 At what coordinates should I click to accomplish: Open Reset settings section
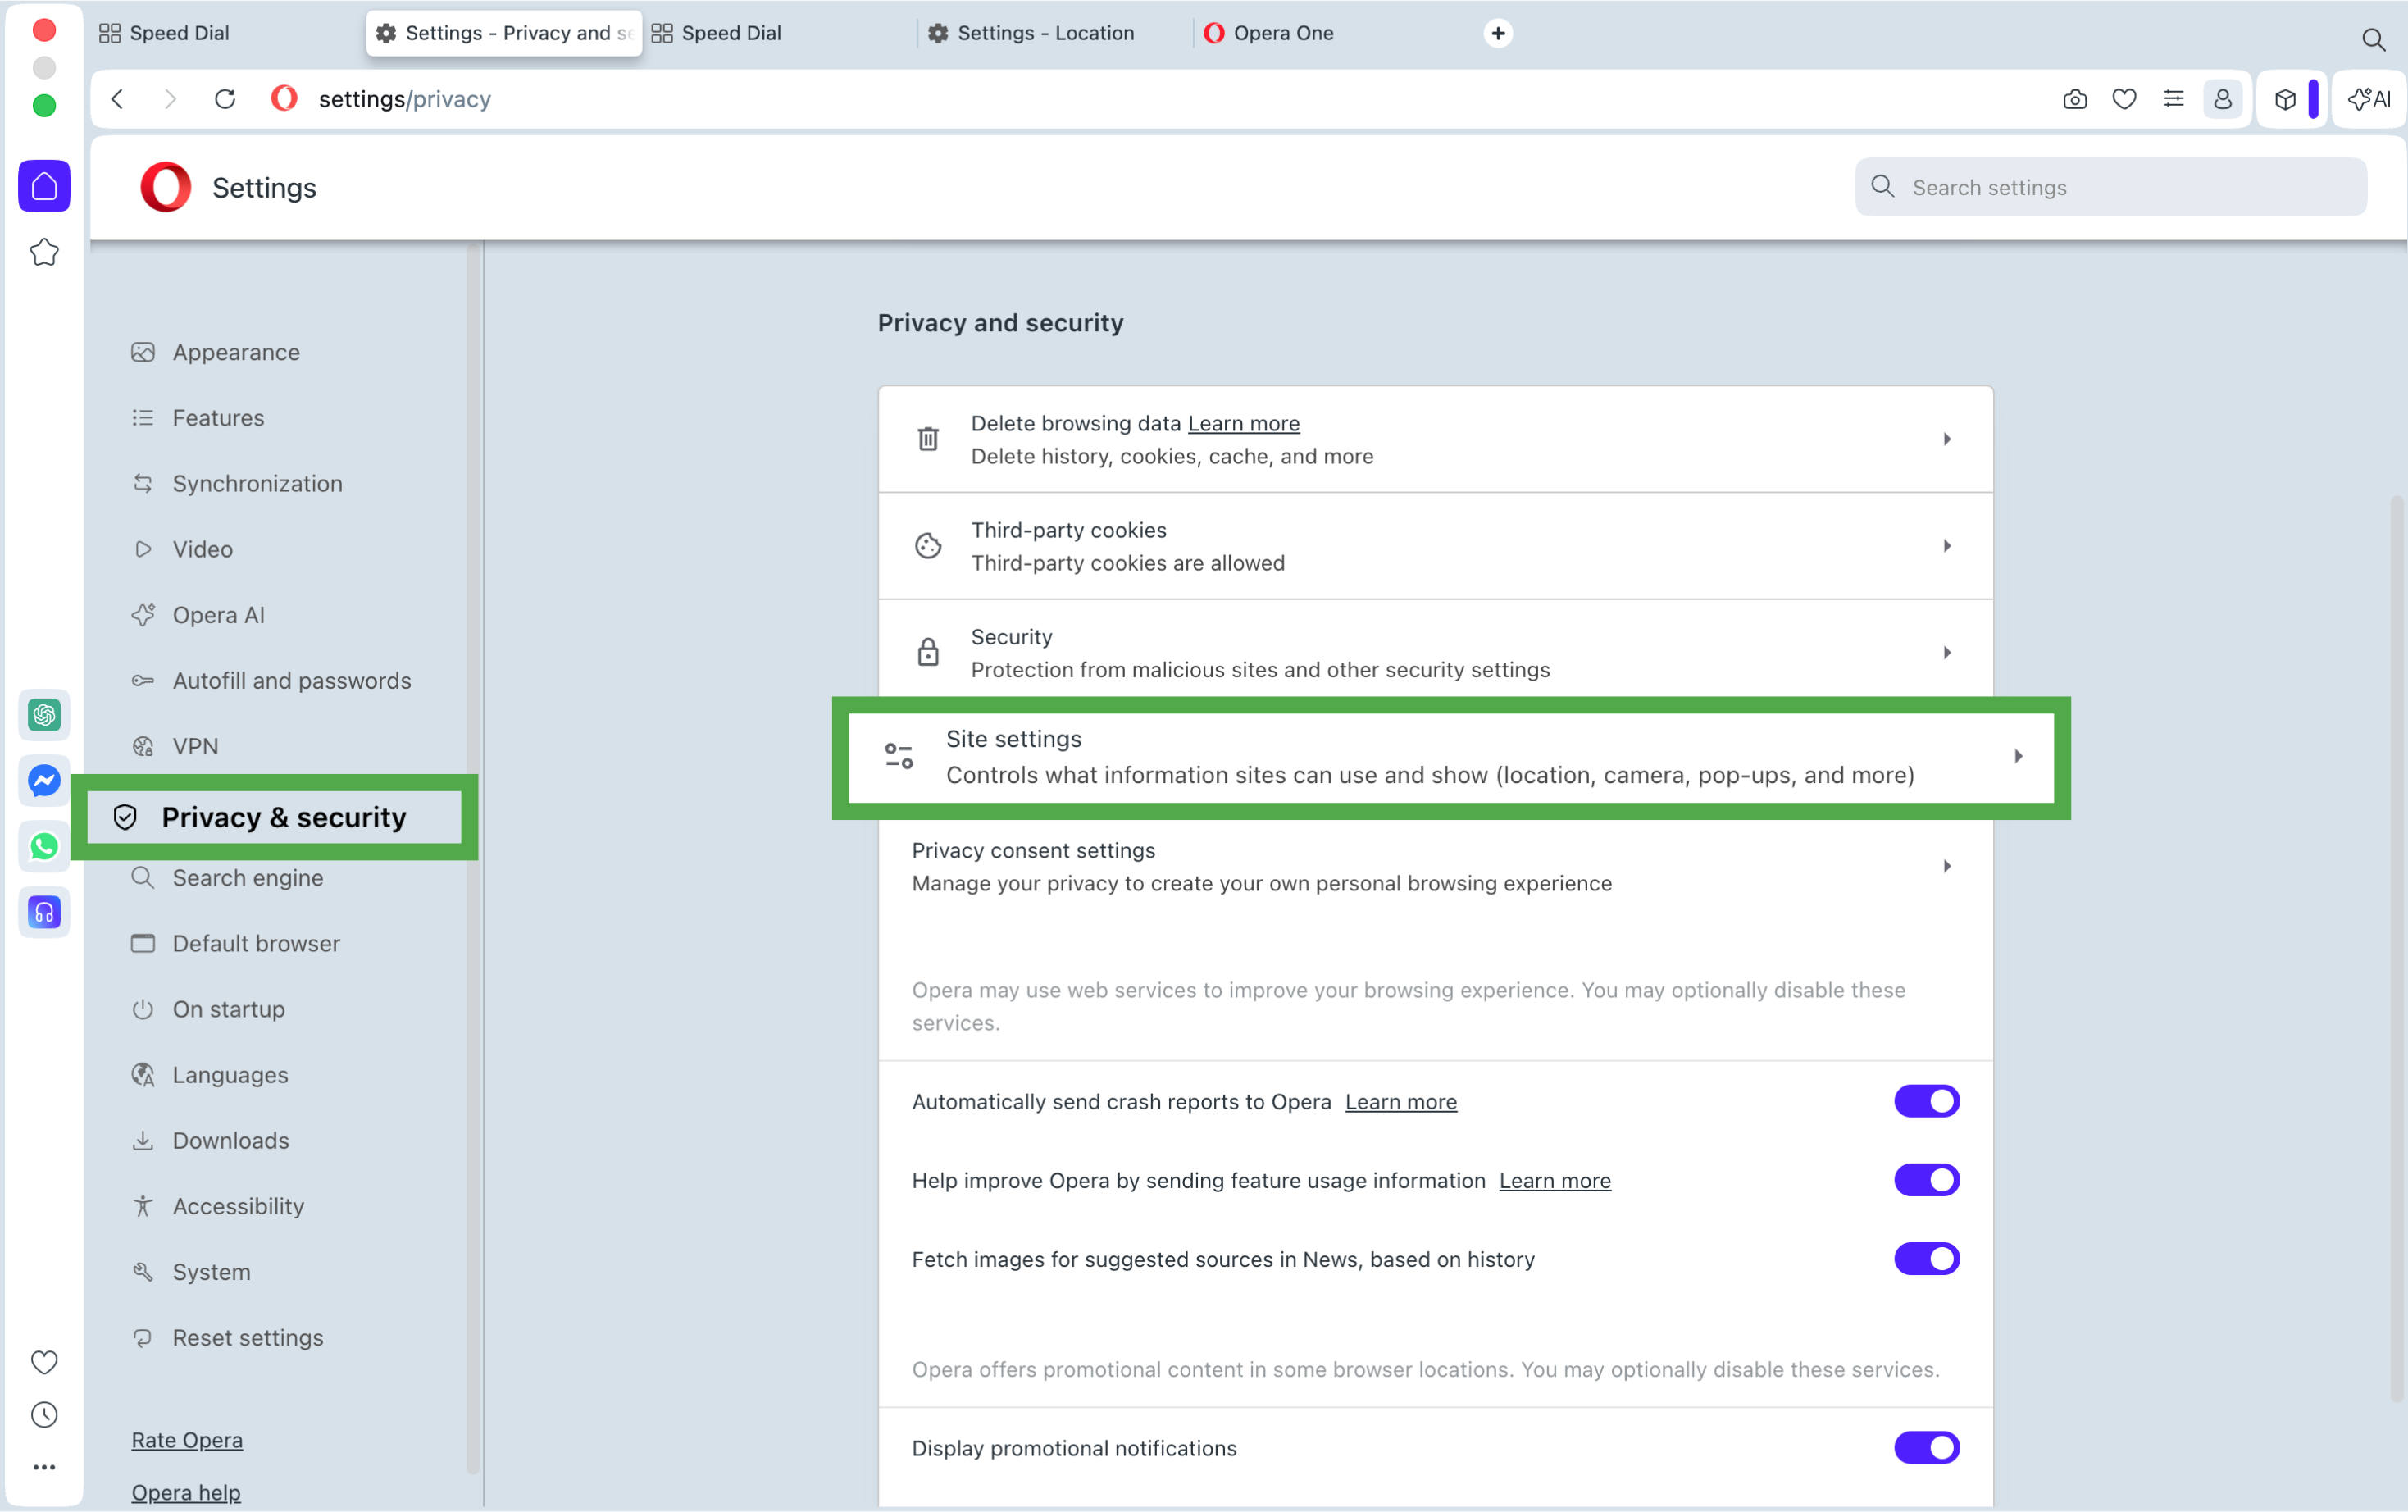click(227, 1338)
